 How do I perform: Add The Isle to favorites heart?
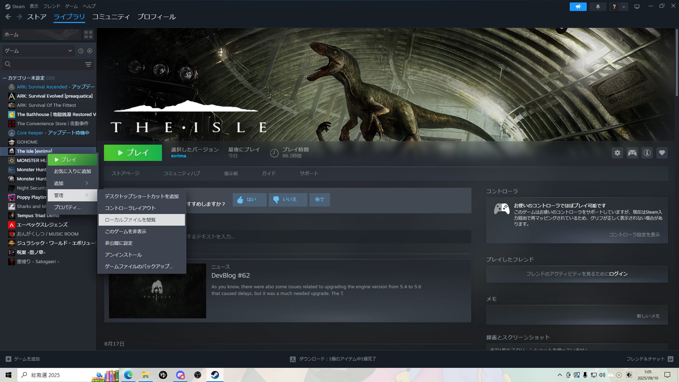662,153
